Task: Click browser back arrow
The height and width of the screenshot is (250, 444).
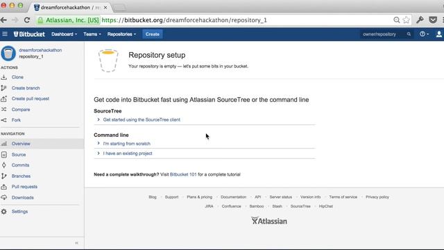Action: click(x=3, y=20)
